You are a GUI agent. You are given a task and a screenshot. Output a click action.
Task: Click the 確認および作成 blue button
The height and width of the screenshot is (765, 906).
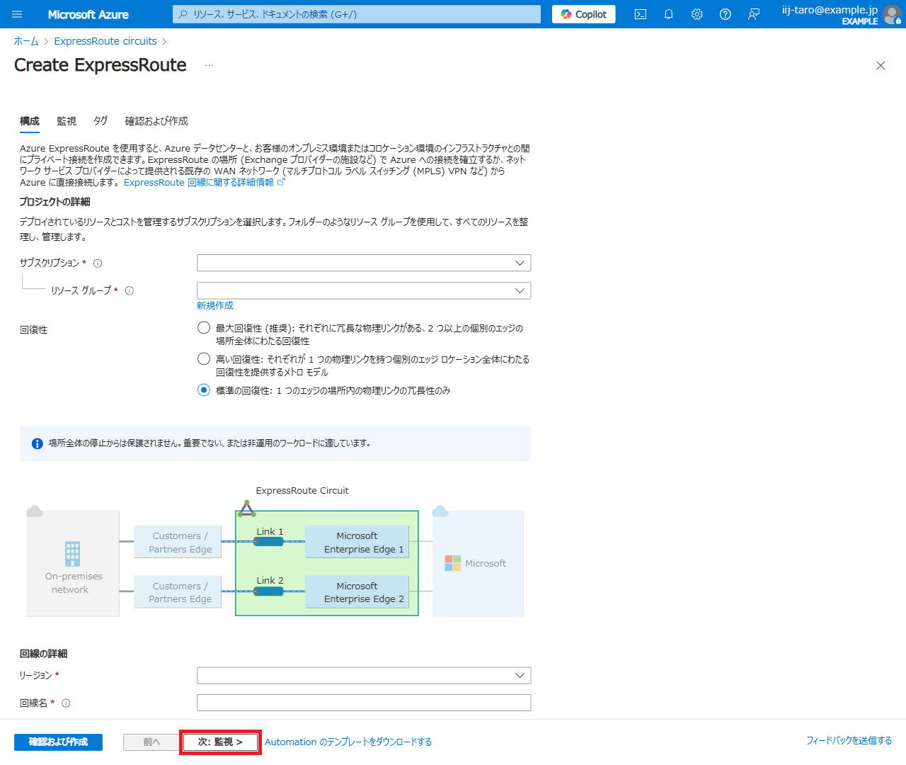click(x=58, y=742)
